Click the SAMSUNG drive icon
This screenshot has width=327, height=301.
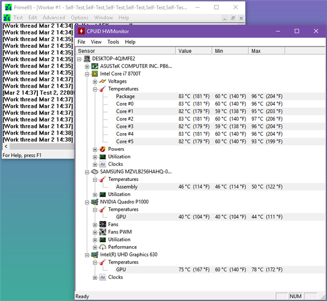[95, 171]
